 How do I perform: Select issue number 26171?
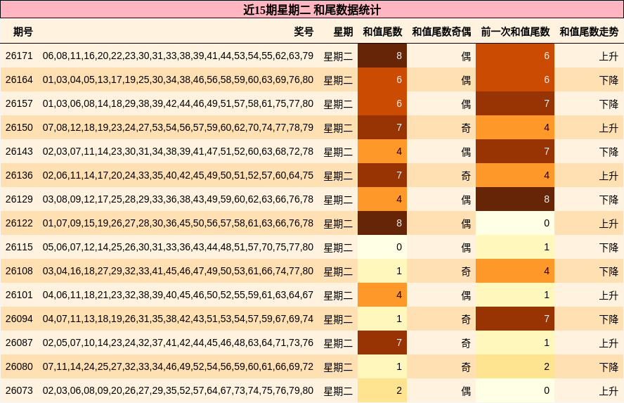(x=19, y=56)
